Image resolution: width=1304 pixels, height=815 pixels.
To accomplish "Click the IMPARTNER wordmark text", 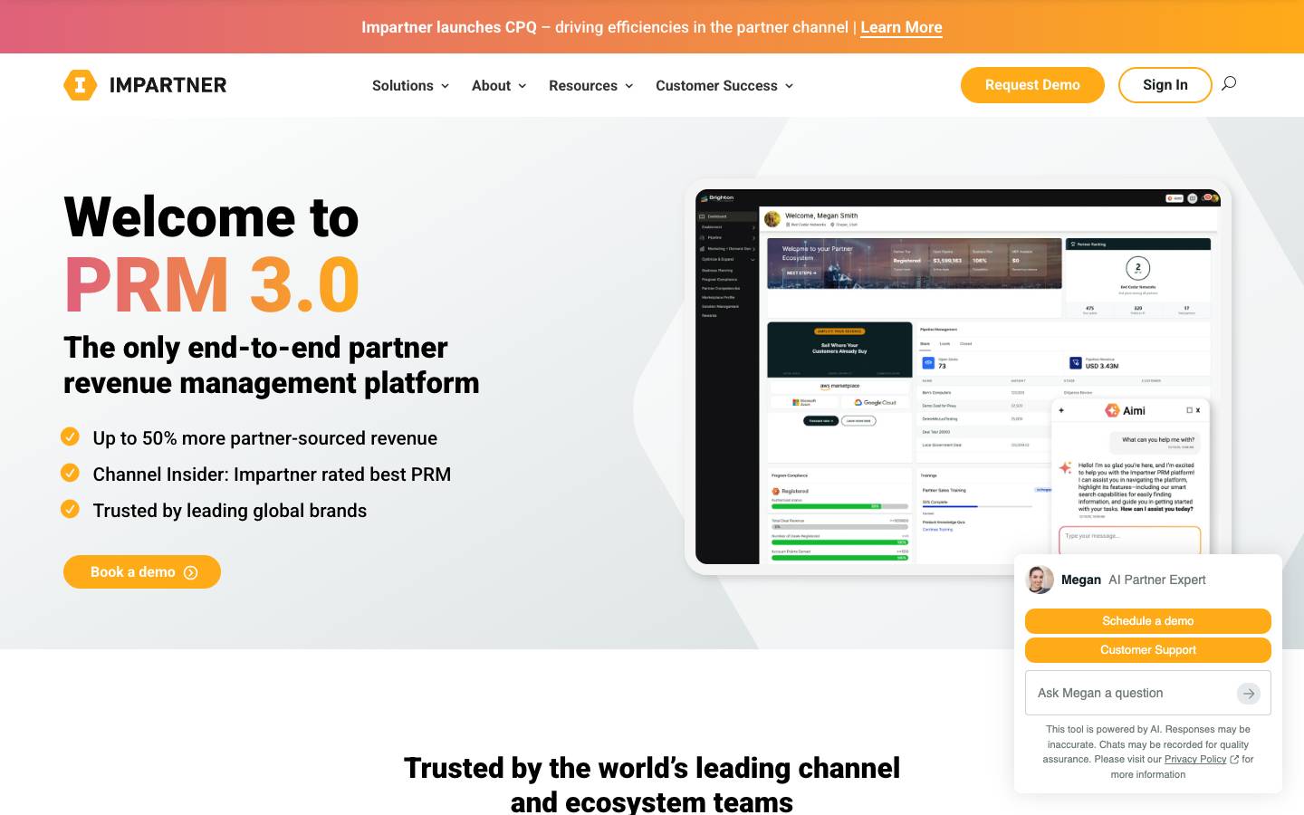I will [x=168, y=85].
